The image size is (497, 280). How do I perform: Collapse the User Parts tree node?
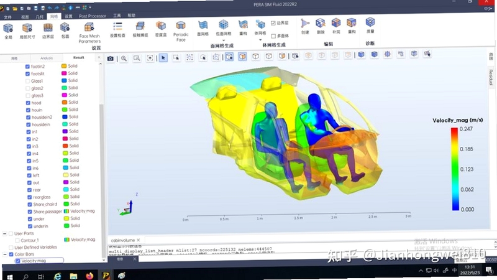[x=5, y=234]
